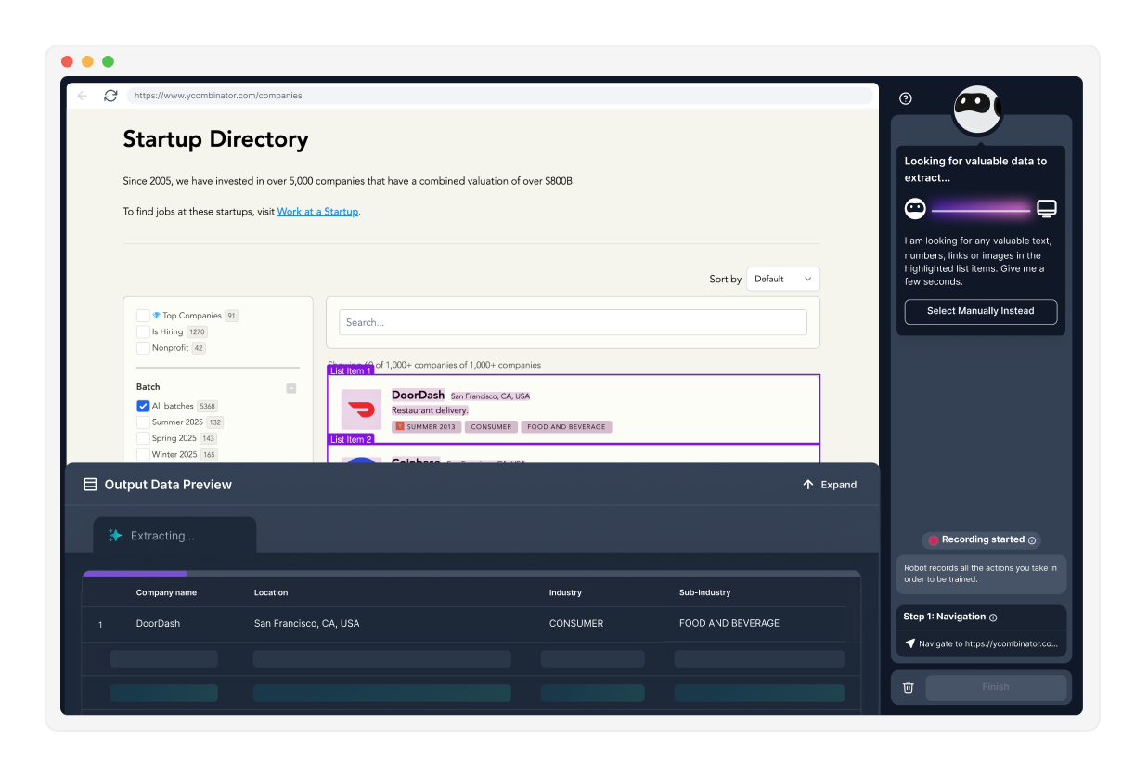Viewport: 1148px width, 780px height.
Task: Click the DoorDash cell in table
Action: coord(158,624)
